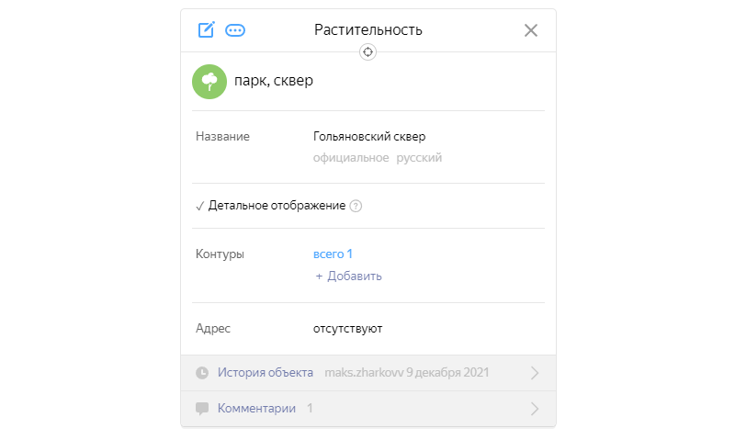Viewport: 735px width, 440px height.
Task: Click the Растительность panel title
Action: coord(368,29)
